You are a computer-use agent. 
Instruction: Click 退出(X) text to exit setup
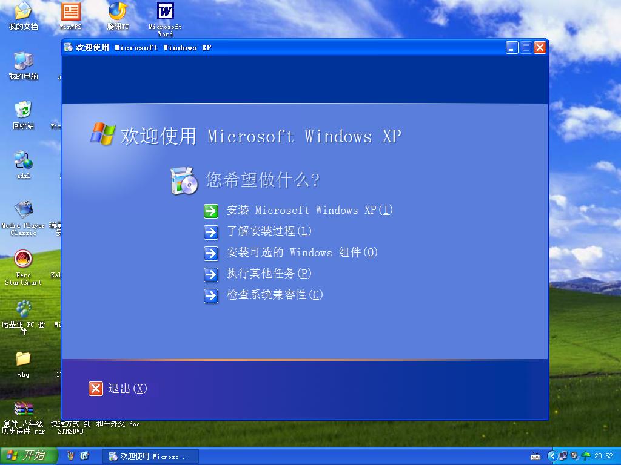click(127, 389)
